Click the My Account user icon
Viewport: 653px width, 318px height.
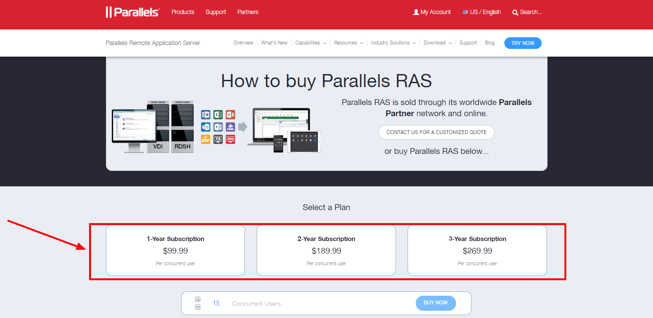coord(417,12)
